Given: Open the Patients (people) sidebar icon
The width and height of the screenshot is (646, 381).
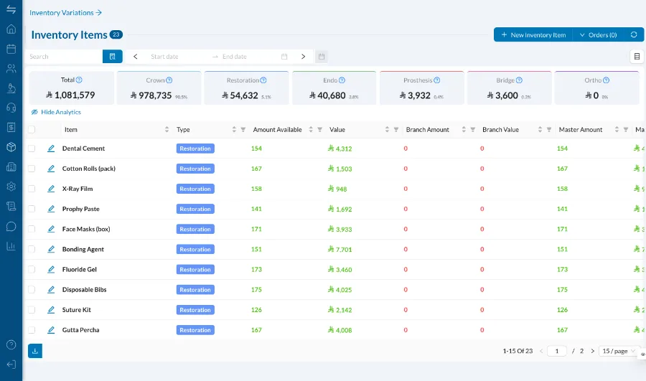Looking at the screenshot, I should (x=11, y=68).
